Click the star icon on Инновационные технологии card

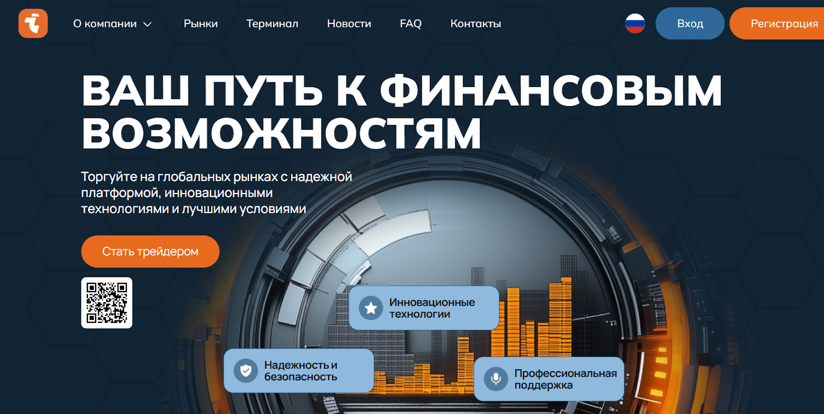tap(371, 308)
